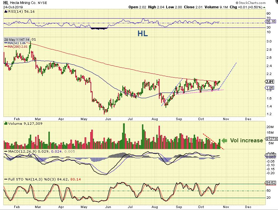Click the Low 2.00 value
278x210 pixels.
(174, 7)
